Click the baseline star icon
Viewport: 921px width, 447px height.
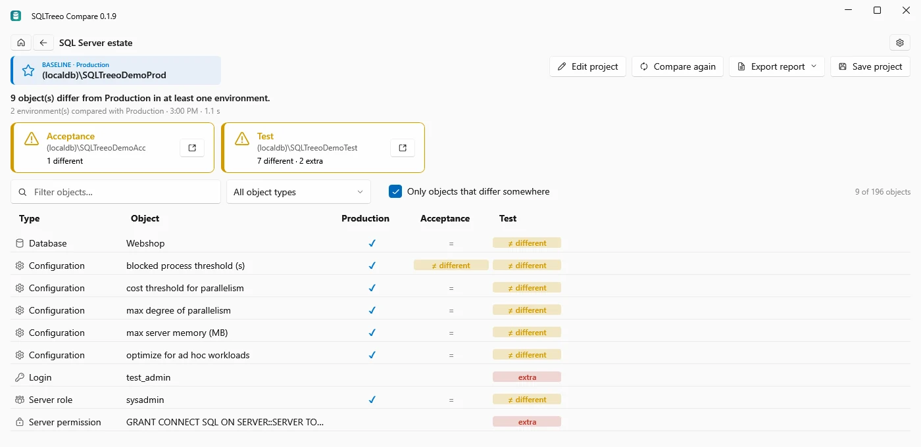coord(28,70)
